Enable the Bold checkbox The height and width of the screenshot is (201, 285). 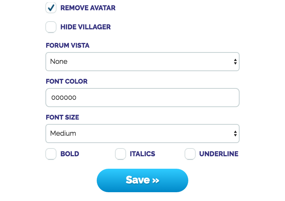[51, 154]
